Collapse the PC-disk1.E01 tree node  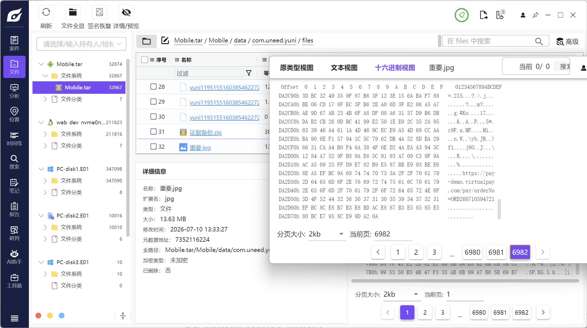coord(41,169)
